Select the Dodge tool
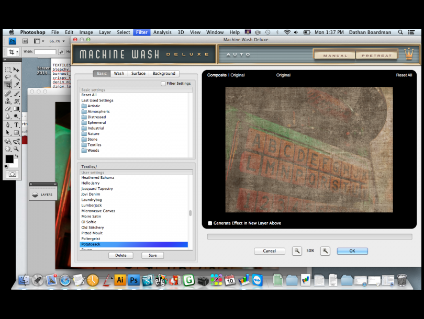Image resolution: width=424 pixels, height=319 pixels. coord(16,117)
